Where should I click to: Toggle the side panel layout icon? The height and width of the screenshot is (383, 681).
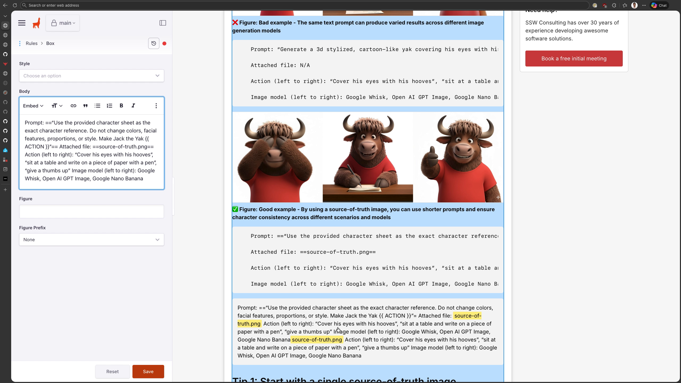point(162,23)
